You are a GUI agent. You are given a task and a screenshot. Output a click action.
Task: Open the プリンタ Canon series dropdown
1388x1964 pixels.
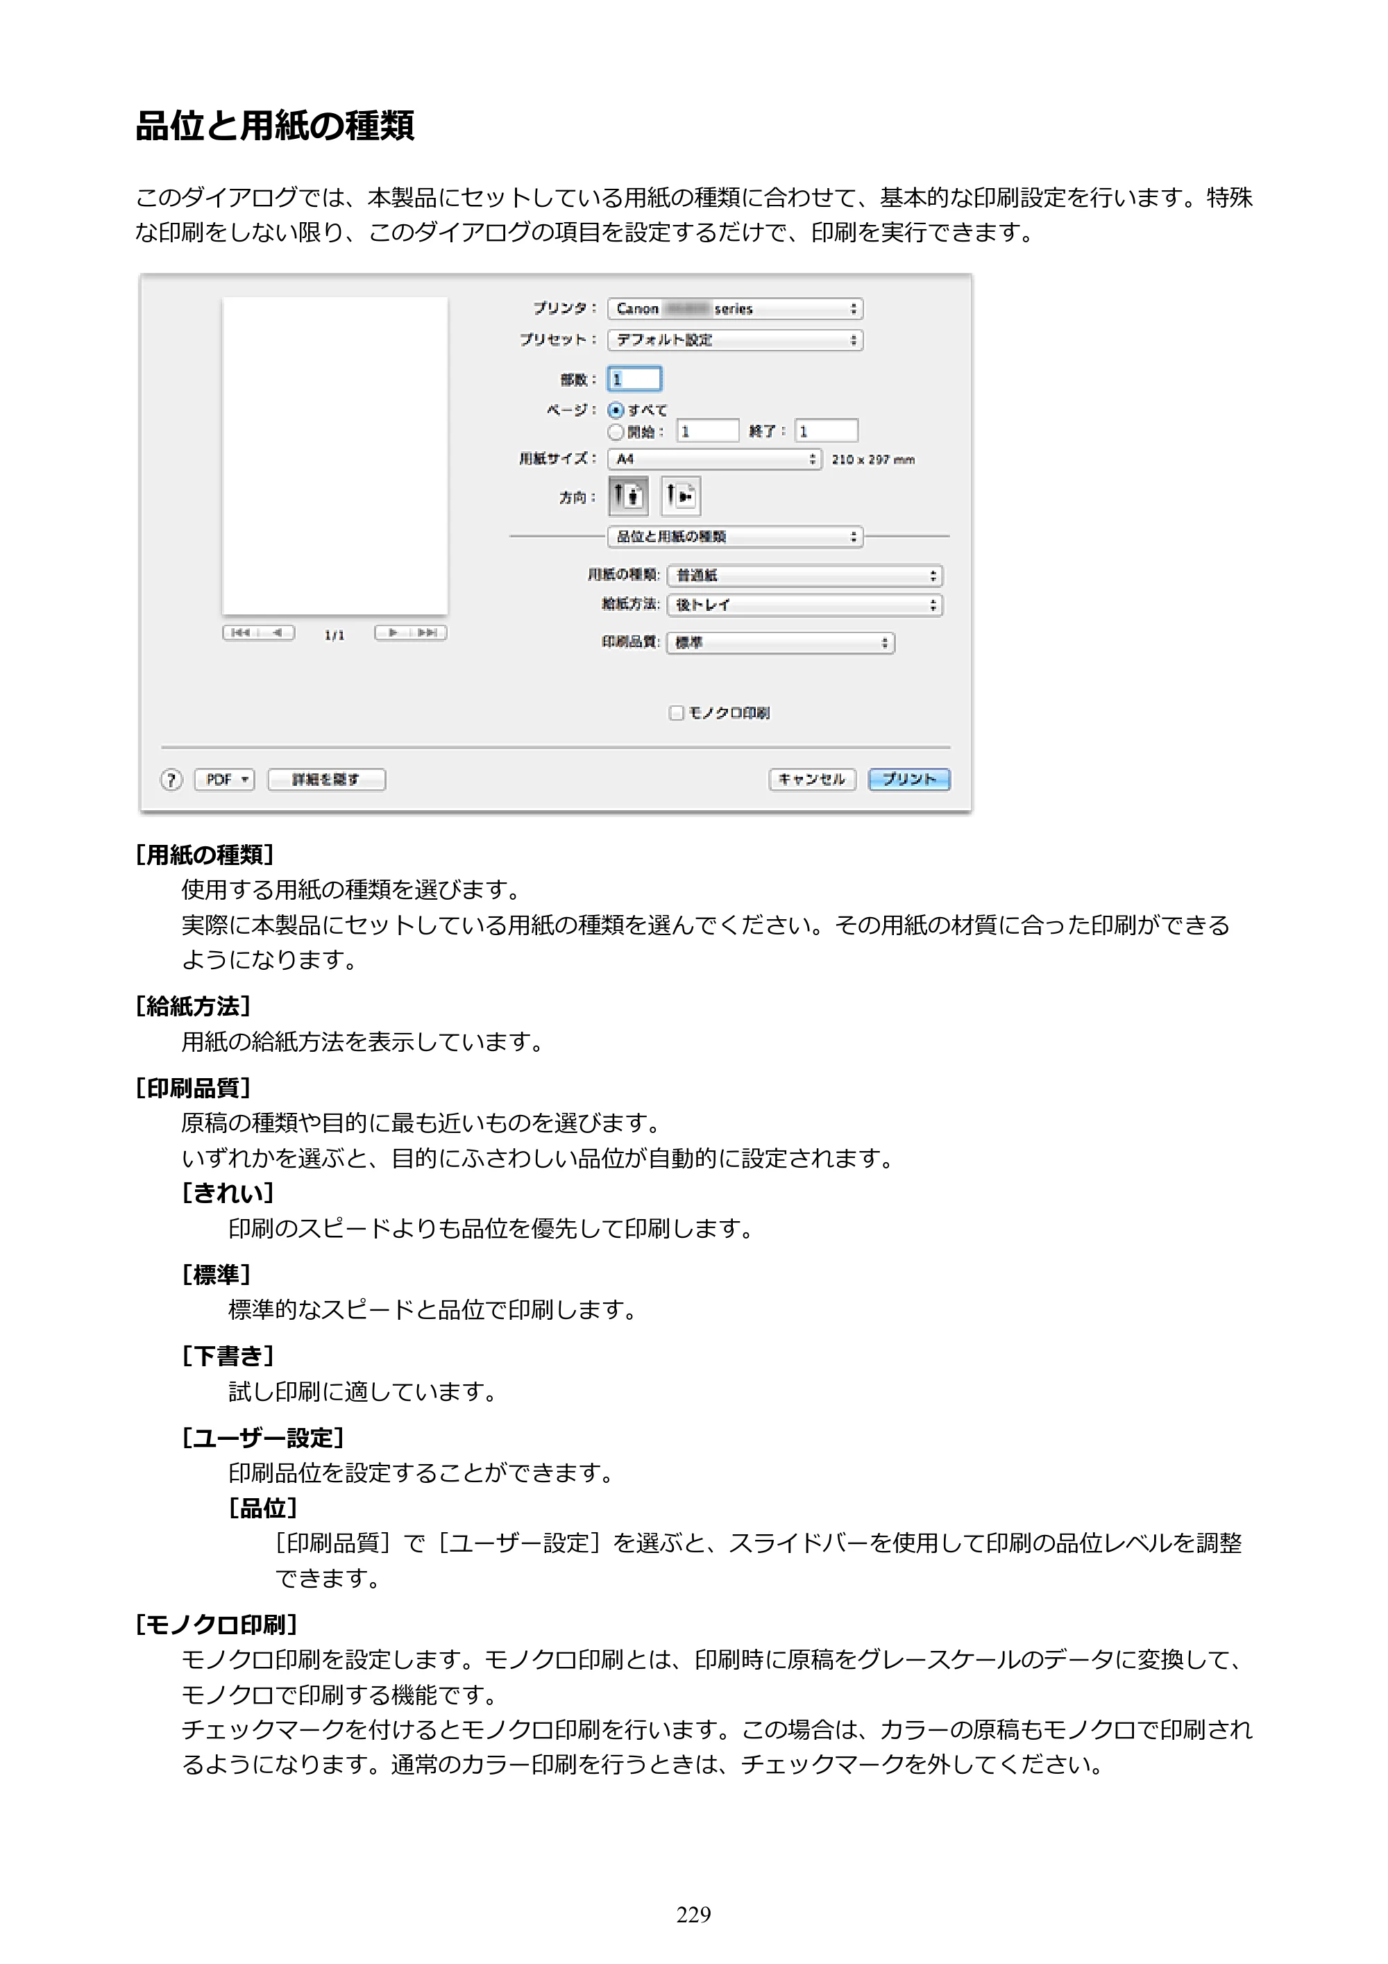(736, 309)
